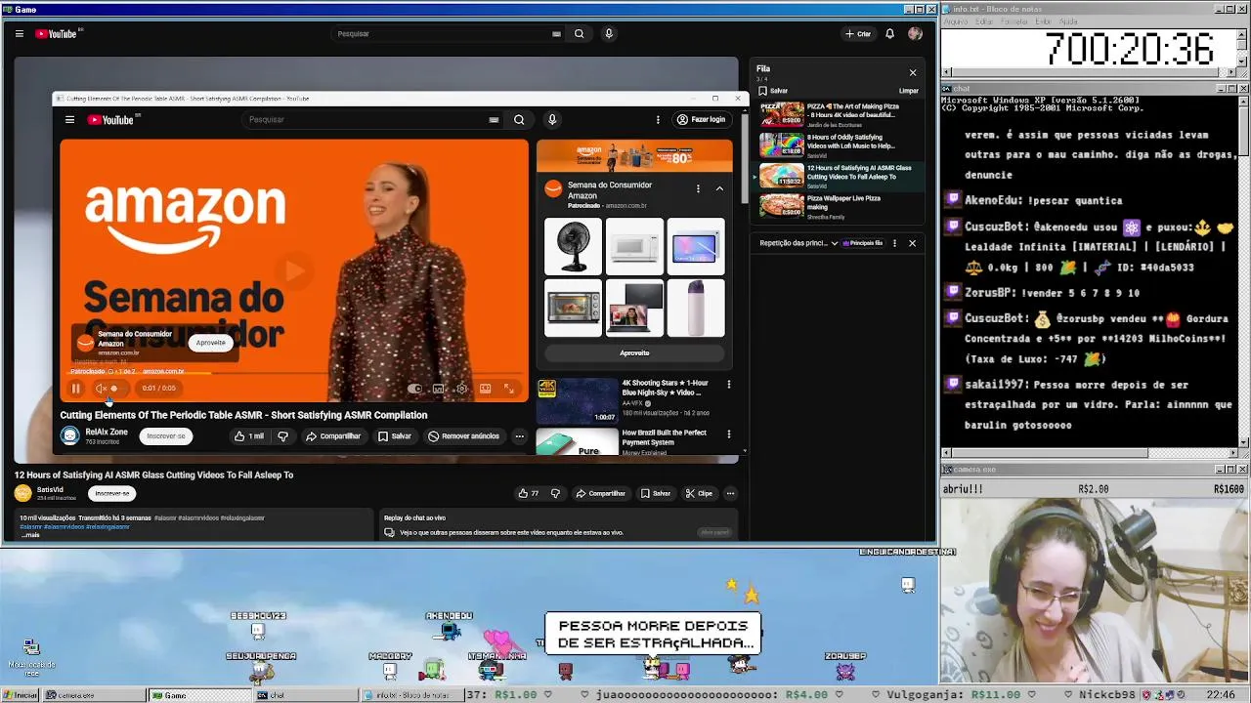Pause the ad video
Viewport: 1251px width, 703px height.
(75, 389)
